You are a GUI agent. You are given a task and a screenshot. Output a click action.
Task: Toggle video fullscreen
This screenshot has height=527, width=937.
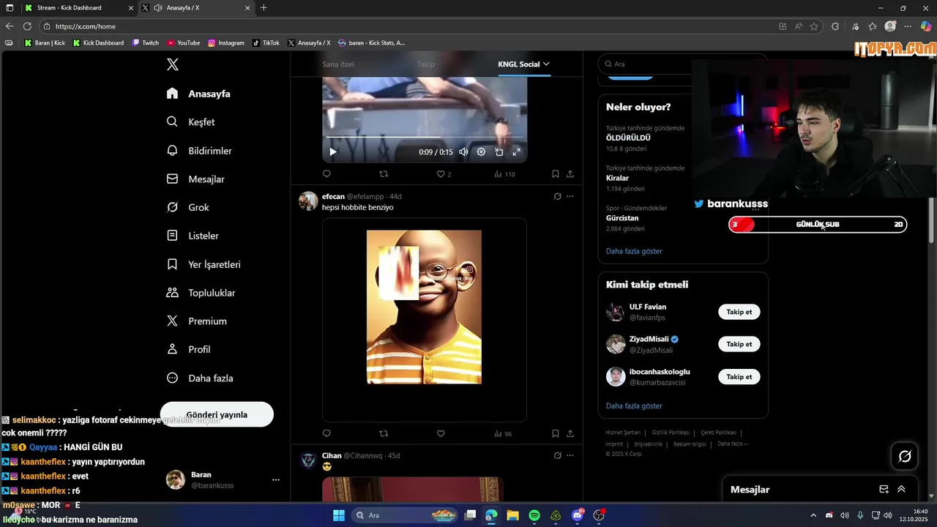point(516,152)
